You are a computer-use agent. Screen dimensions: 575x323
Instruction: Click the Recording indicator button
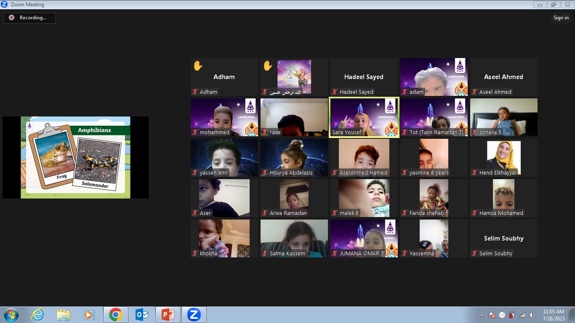[29, 18]
